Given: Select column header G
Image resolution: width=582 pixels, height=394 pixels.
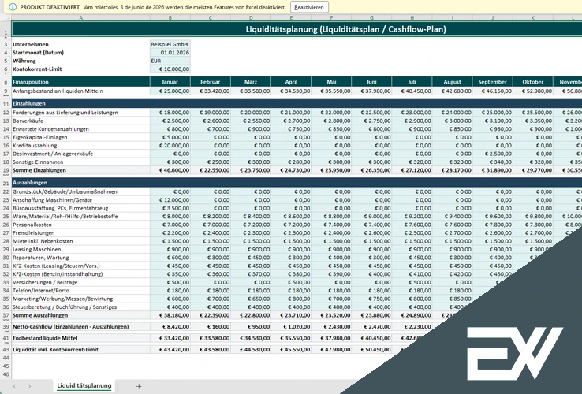Looking at the screenshot, I should pyautogui.click(x=371, y=18).
